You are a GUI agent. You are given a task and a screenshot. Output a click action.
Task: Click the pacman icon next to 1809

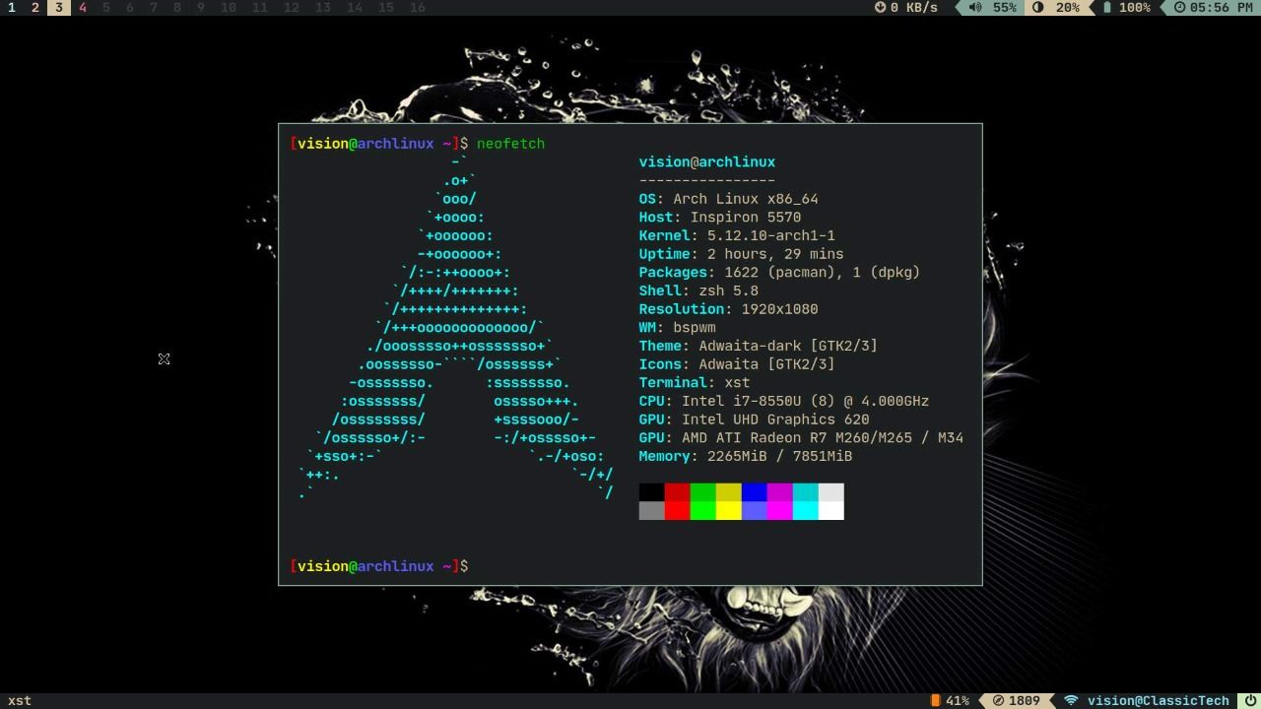pyautogui.click(x=998, y=700)
